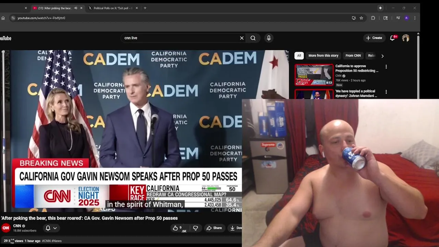Open a new browser tab

pyautogui.click(x=145, y=8)
